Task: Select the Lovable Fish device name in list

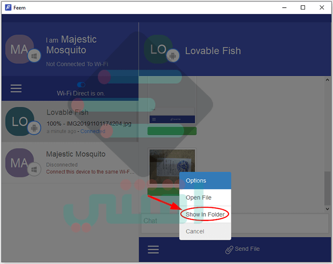Action: (x=68, y=112)
